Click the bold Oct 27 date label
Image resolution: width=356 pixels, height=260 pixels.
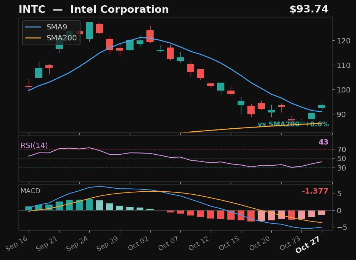tap(308, 245)
